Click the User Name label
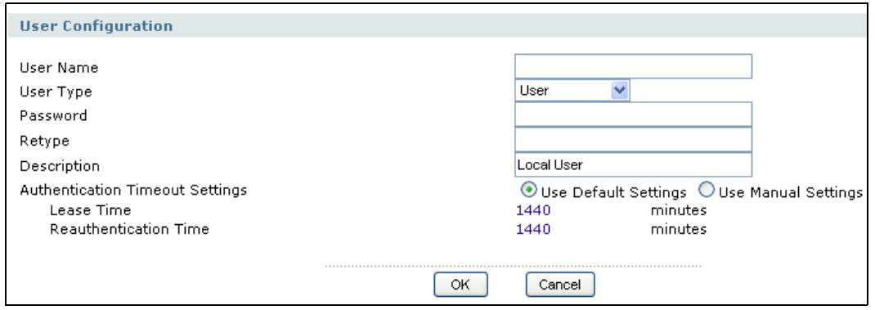The height and width of the screenshot is (310, 875). (59, 68)
